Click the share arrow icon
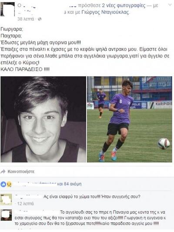Viewport: 174px width, 232px height. [3, 171]
